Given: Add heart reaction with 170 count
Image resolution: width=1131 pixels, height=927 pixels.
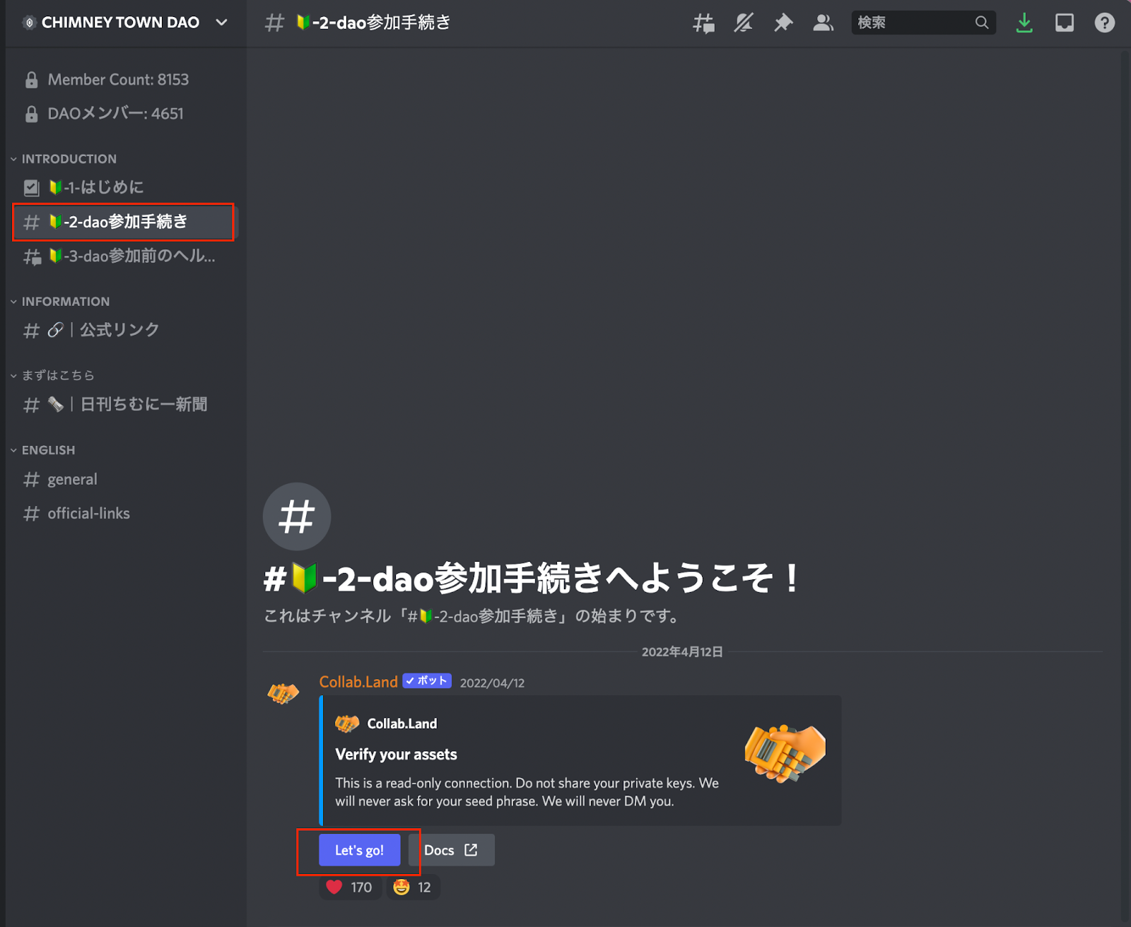Looking at the screenshot, I should click(350, 887).
